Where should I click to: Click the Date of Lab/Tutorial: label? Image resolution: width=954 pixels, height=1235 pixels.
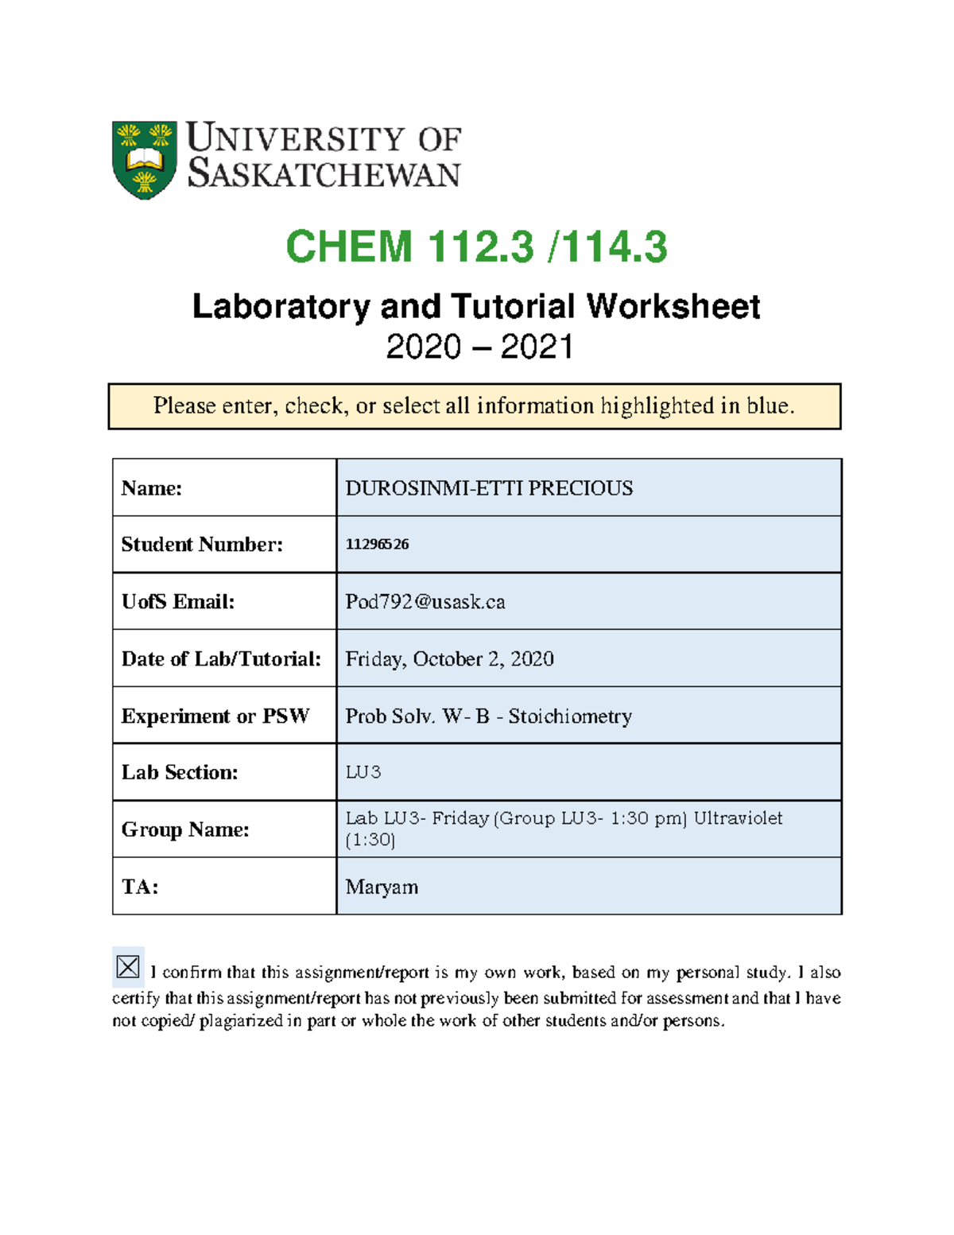pyautogui.click(x=221, y=659)
